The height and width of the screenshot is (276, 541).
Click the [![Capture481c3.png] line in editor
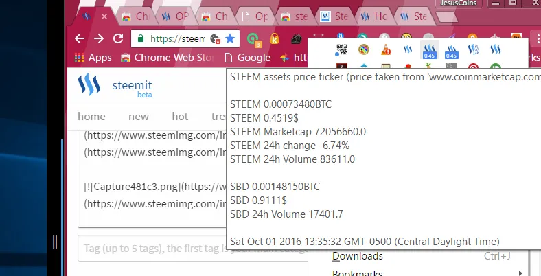(154, 187)
